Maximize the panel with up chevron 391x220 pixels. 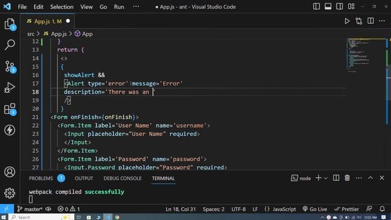pos(370,178)
